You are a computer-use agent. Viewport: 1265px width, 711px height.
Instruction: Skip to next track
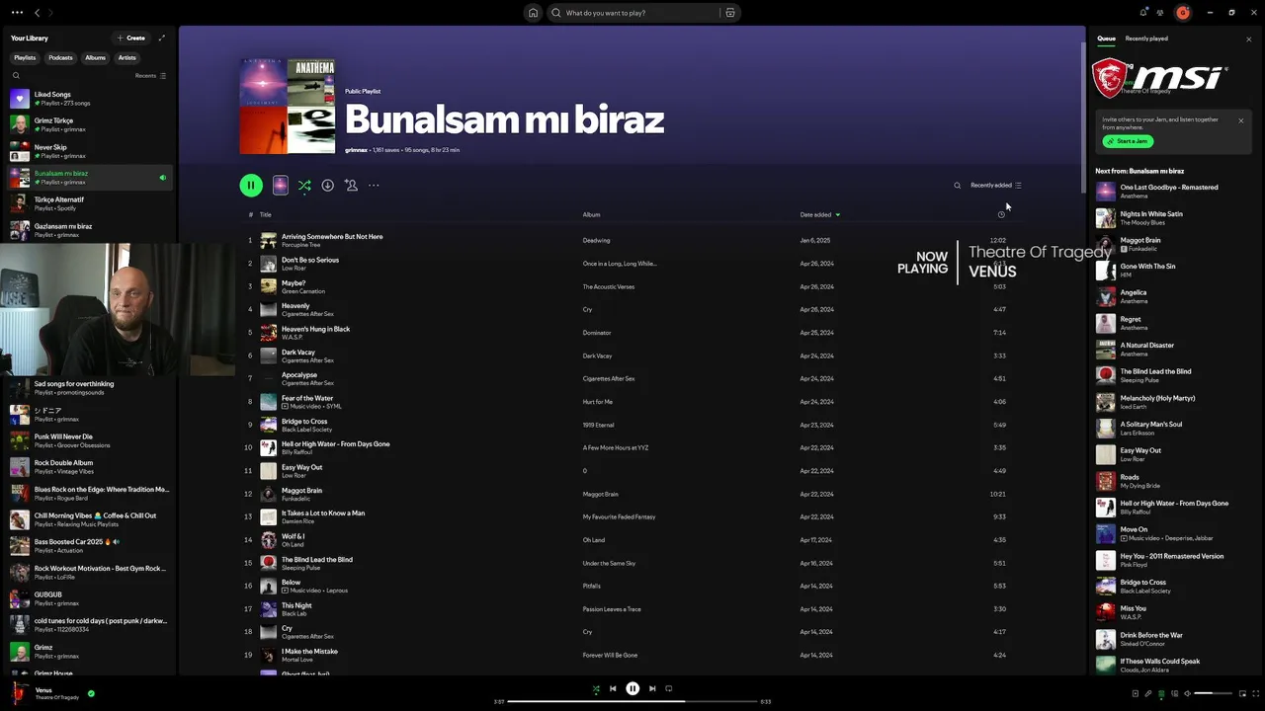(x=652, y=689)
